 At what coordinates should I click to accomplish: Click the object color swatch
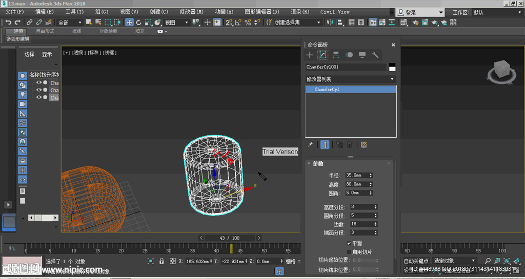coord(392,67)
